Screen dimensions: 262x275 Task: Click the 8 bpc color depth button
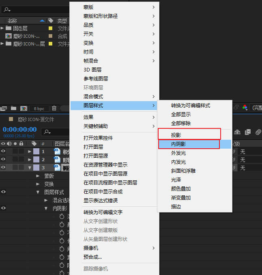click(39, 108)
